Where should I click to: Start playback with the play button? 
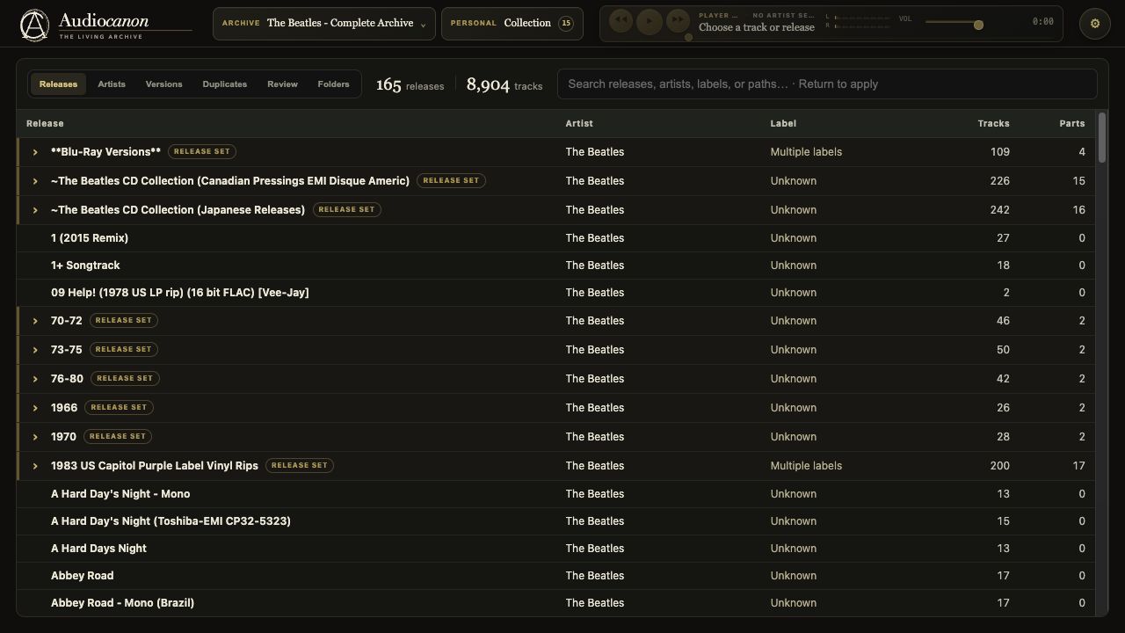coord(650,20)
